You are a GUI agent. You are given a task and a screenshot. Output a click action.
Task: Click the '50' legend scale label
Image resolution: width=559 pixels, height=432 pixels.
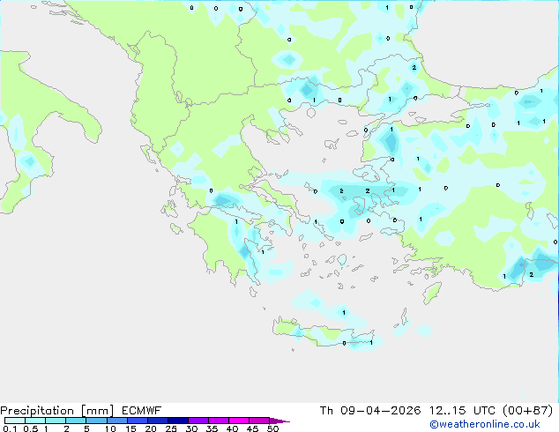(x=272, y=428)
